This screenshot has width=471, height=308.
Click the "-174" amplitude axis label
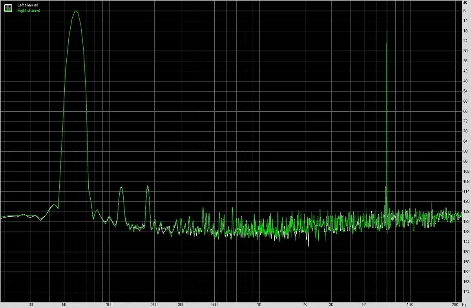[x=466, y=292]
